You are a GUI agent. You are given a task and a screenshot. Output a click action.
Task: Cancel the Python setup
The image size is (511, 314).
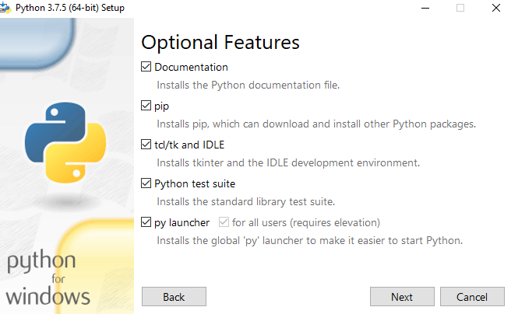472,296
